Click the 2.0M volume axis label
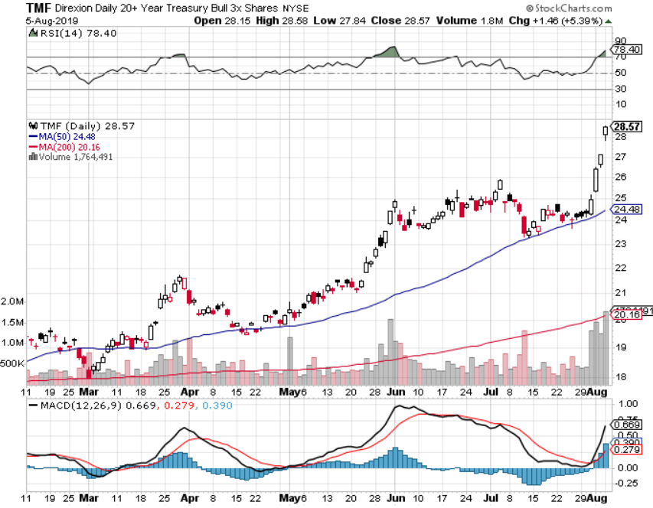653x508 pixels. coord(12,301)
